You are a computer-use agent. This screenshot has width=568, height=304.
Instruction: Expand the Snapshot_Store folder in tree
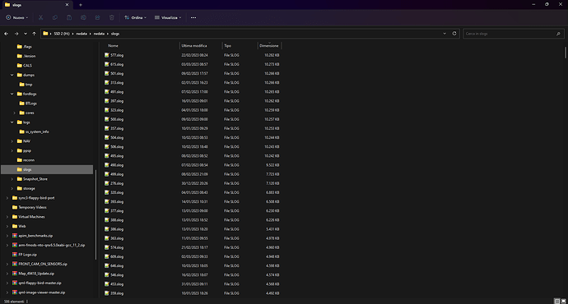tap(12, 179)
